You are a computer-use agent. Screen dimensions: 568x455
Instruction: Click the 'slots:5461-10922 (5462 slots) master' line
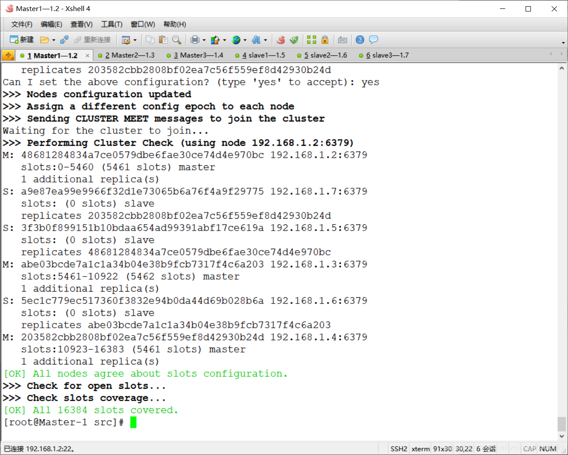coord(130,277)
